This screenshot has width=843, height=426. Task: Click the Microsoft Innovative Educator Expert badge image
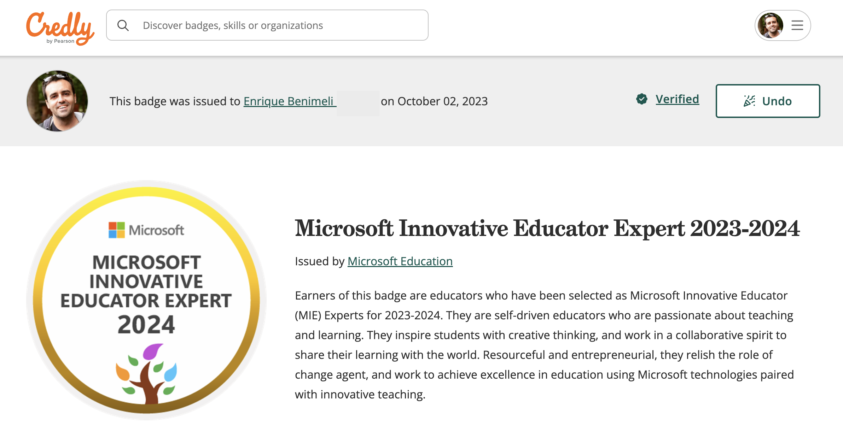[x=146, y=300]
